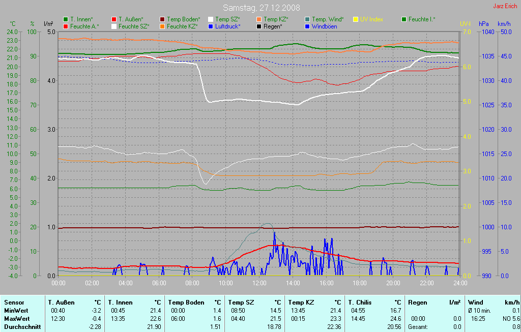
Task: Click the green Feuchte I.* legend swatch
Action: tap(404, 20)
